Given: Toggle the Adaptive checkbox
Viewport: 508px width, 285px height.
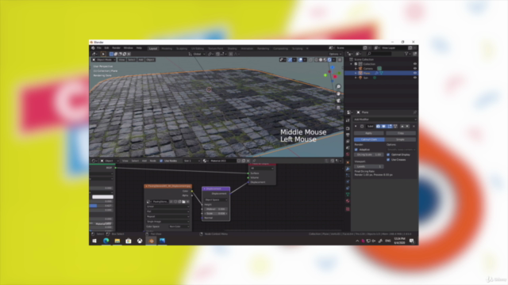Looking at the screenshot, I should click(x=356, y=150).
